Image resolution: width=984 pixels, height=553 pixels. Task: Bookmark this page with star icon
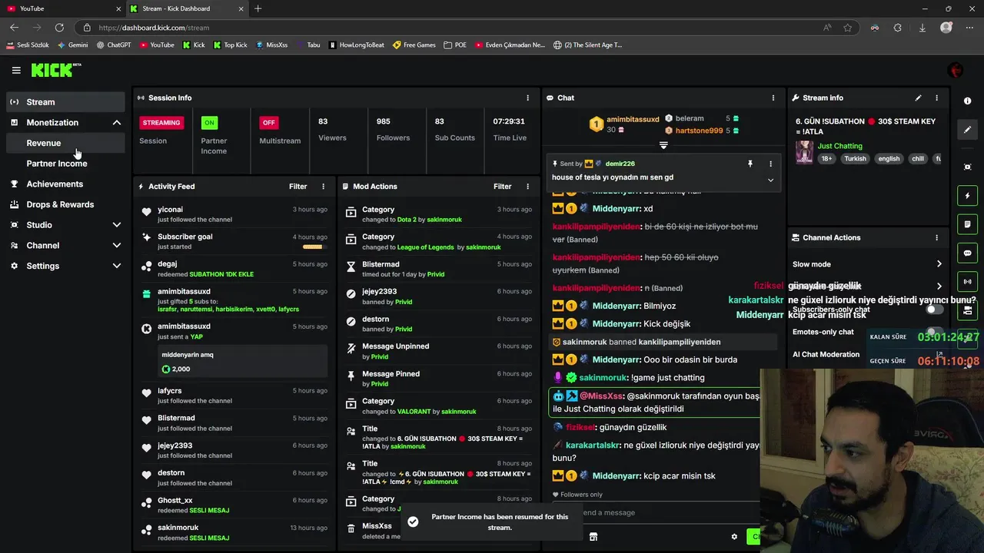click(x=848, y=28)
